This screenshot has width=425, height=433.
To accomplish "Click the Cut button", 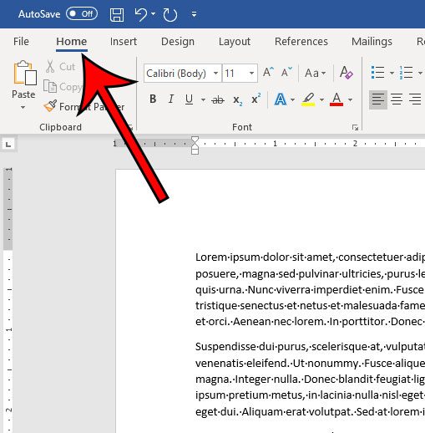I will tap(60, 67).
